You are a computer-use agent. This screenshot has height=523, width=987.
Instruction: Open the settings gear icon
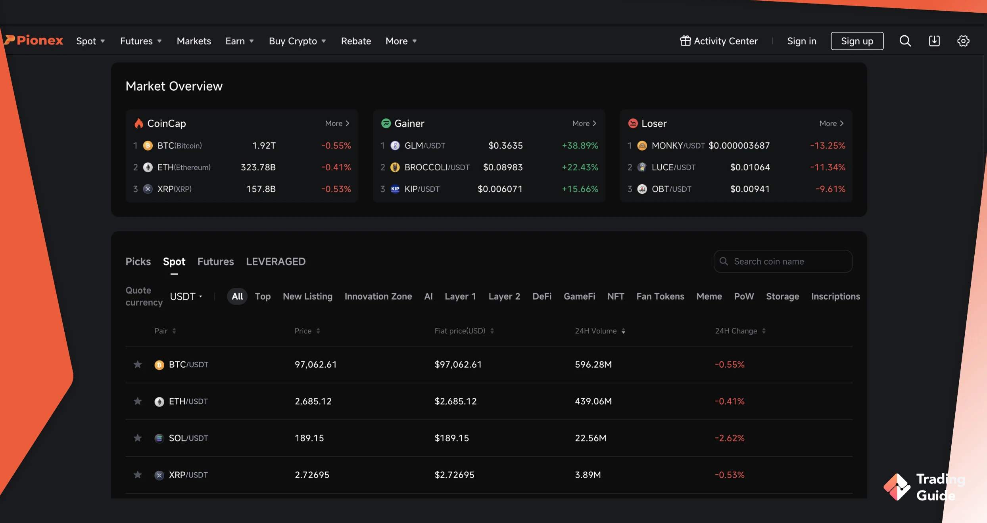pos(963,41)
